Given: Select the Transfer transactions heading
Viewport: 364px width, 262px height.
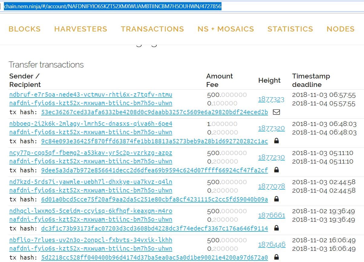Looking at the screenshot, I should [46, 65].
